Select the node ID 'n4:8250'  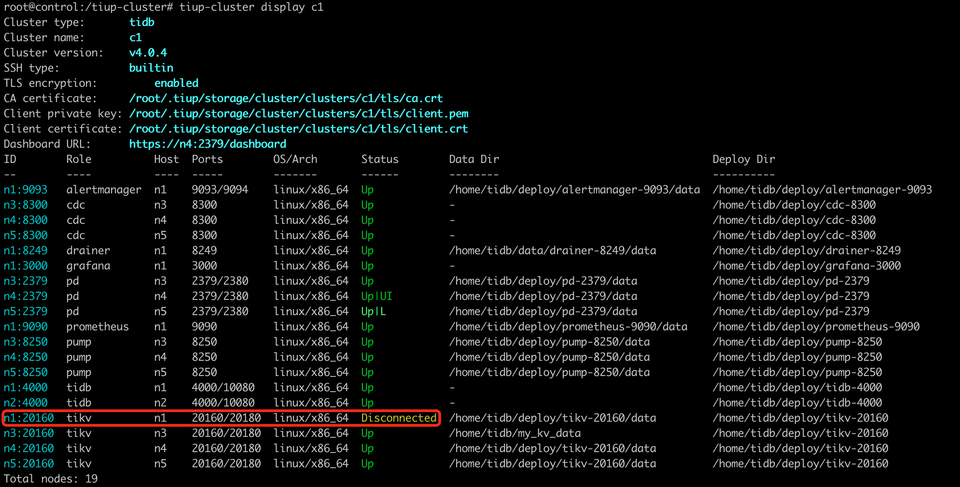(26, 357)
